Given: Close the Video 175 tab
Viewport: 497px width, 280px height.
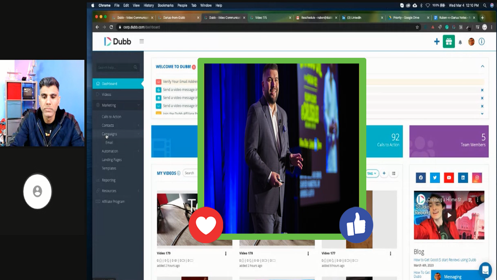Looking at the screenshot, I should [290, 18].
